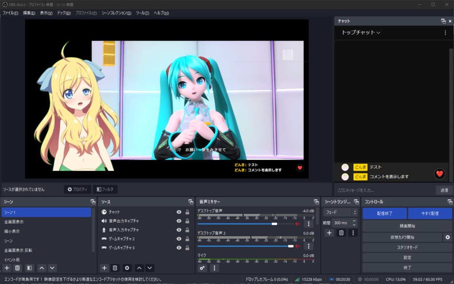This screenshot has width=454, height=284.
Task: Click the 配信終了 button
Action: 384,213
